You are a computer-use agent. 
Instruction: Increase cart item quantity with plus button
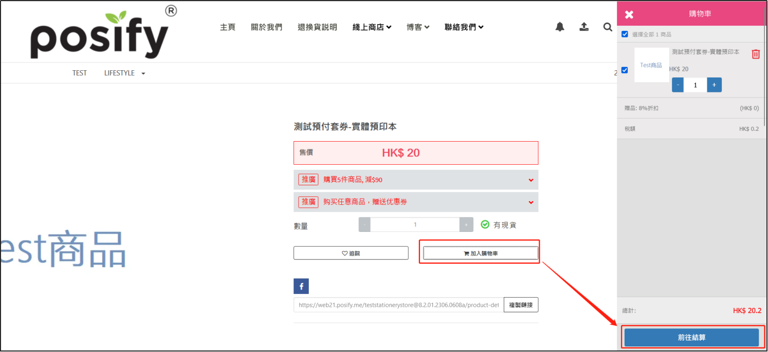tap(714, 85)
